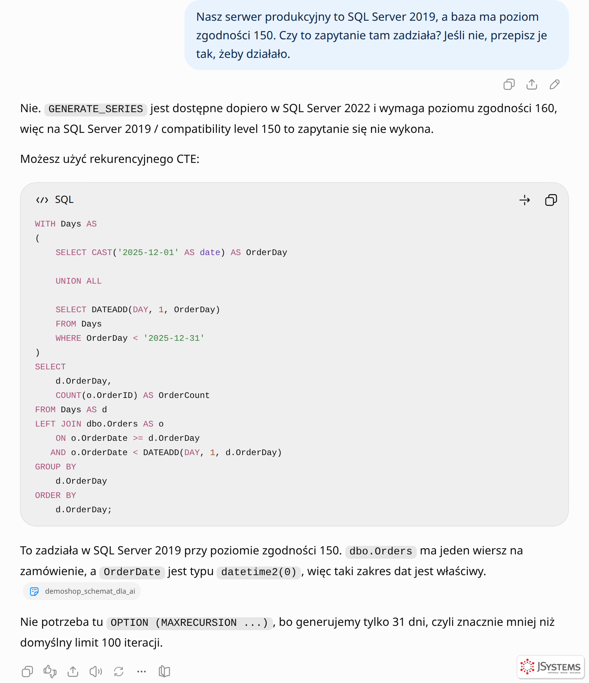Click the WHERE OrderDay < '2025-12-31' line

pyautogui.click(x=130, y=338)
